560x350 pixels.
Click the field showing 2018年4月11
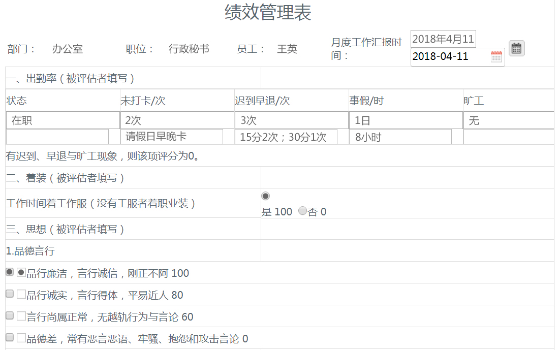pos(443,39)
